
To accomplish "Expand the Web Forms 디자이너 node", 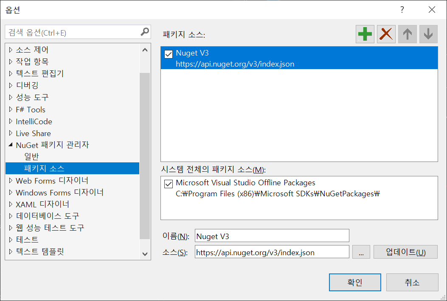I will point(11,180).
